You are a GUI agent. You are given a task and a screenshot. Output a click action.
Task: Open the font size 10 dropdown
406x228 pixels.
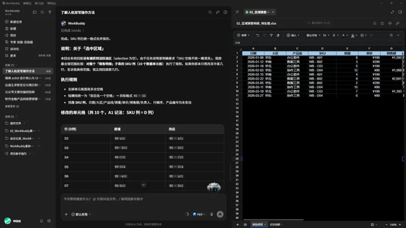click(326, 35)
